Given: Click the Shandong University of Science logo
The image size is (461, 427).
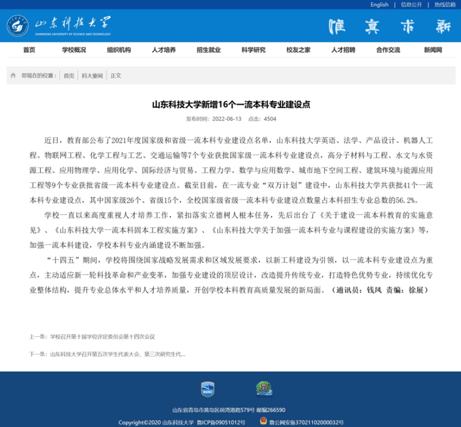Looking at the screenshot, I should (58, 25).
